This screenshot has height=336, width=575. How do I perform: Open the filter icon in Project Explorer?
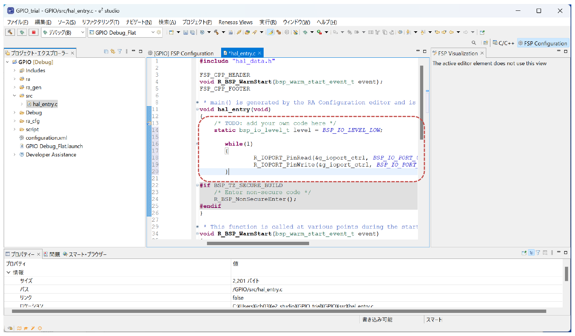point(120,52)
